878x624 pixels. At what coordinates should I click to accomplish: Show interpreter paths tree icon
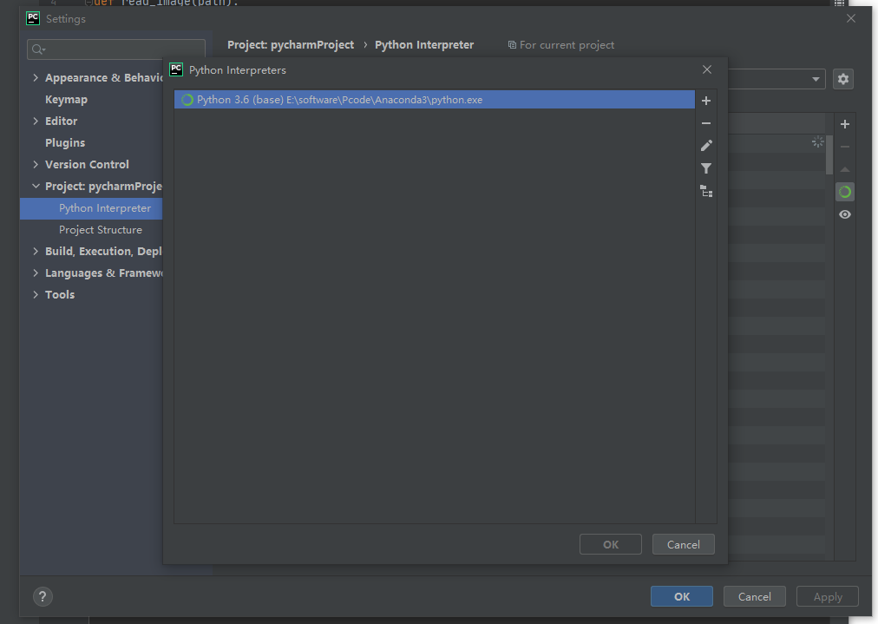pyautogui.click(x=706, y=192)
